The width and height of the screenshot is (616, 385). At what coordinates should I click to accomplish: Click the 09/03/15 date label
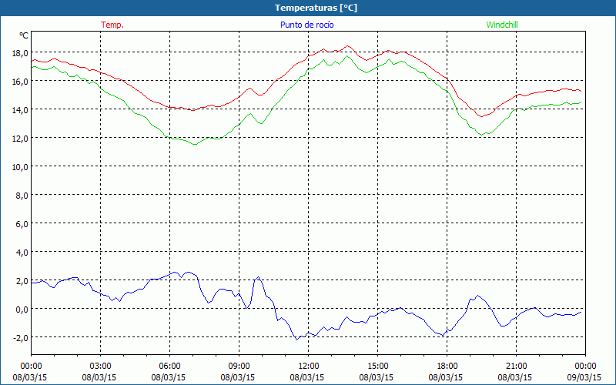(x=584, y=377)
